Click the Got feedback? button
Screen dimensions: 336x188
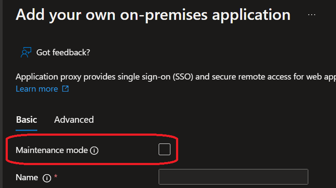pyautogui.click(x=63, y=52)
